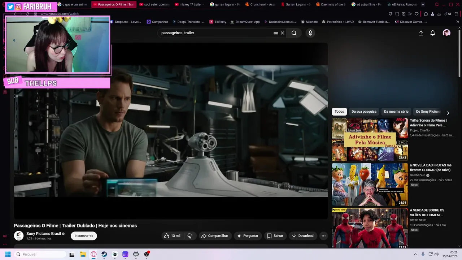Select the Da sua pesquisa chip
Viewport: 462px width, 260px height.
click(x=364, y=112)
